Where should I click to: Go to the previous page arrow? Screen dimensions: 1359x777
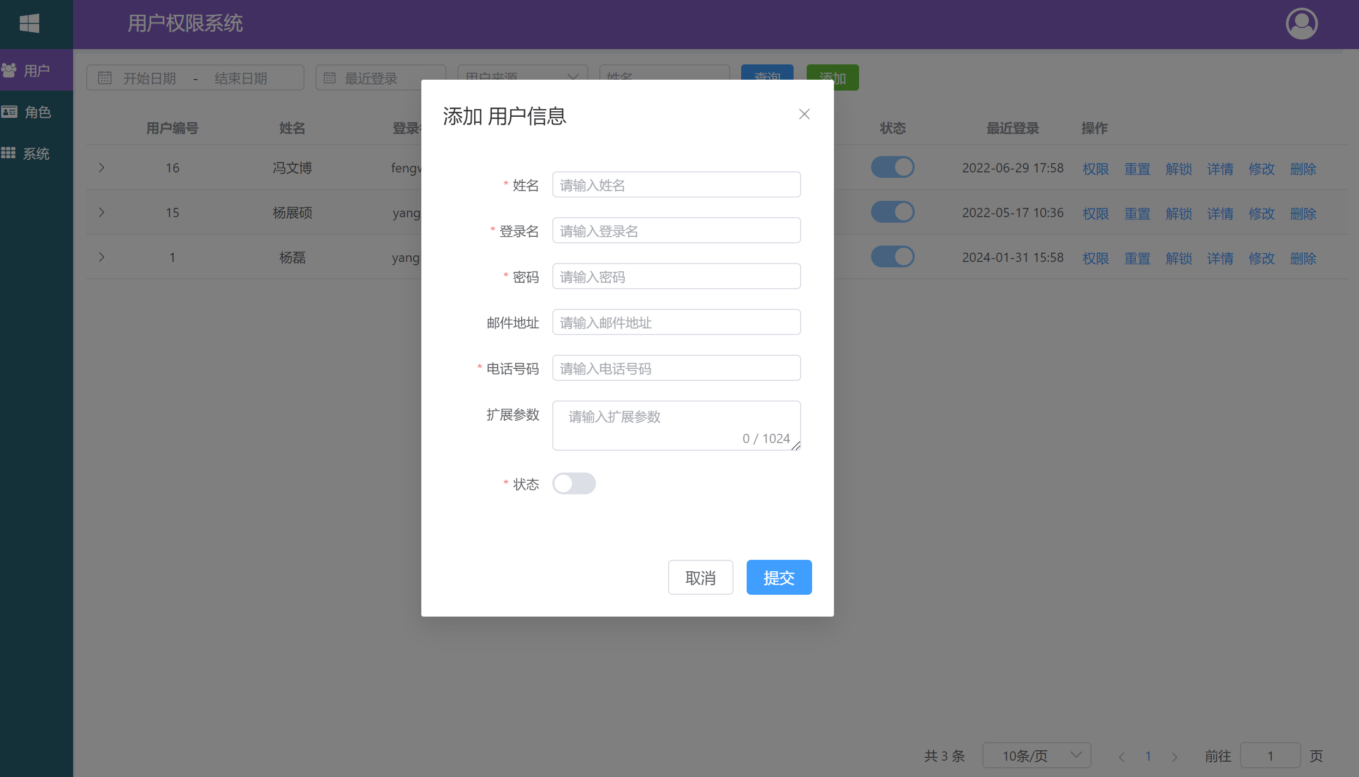1122,756
